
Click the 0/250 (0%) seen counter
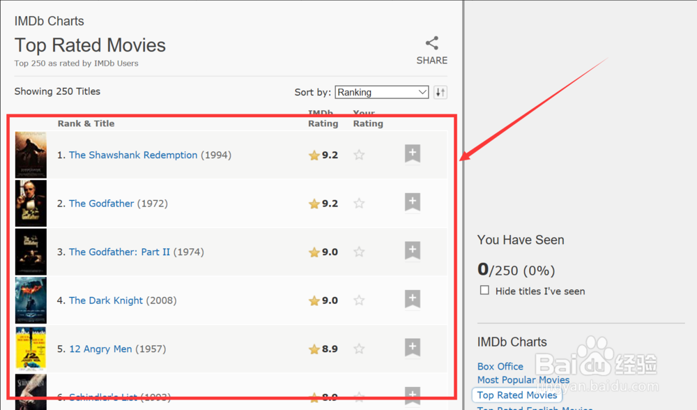[516, 269]
